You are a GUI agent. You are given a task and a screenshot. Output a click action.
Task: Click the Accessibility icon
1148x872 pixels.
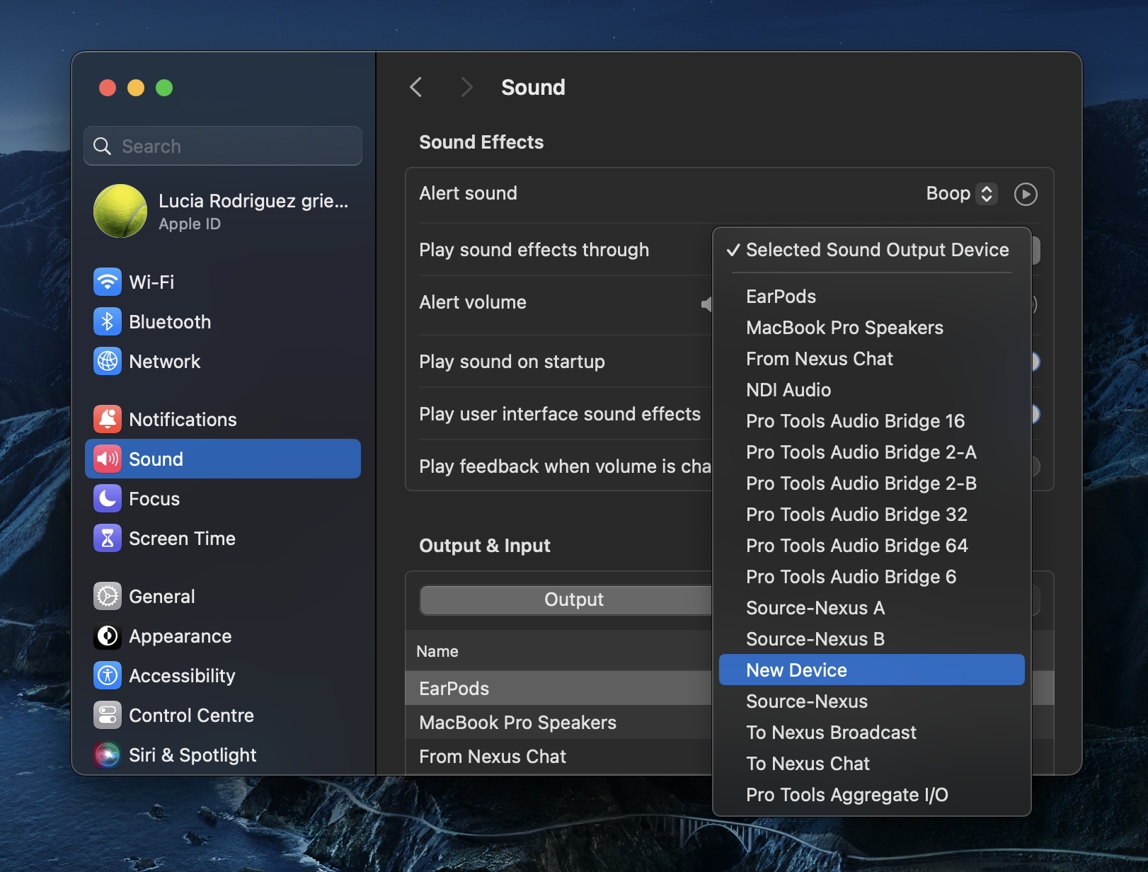click(x=108, y=676)
